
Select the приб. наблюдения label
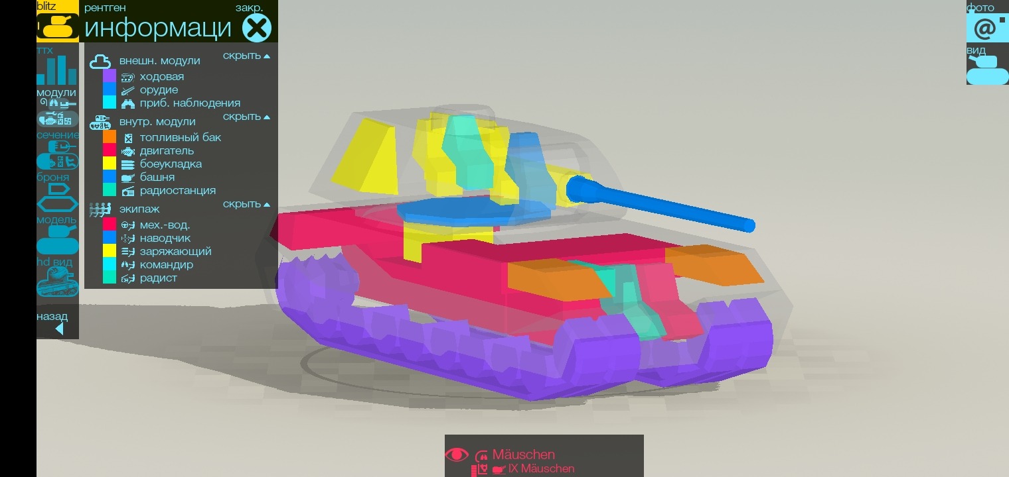(x=190, y=103)
